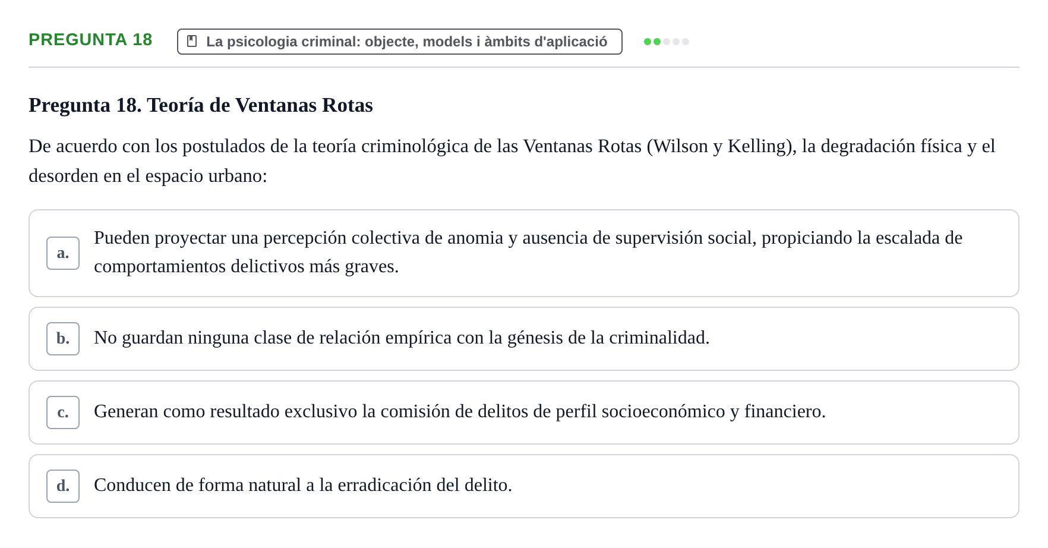Open the psicologia criminal topic tag
This screenshot has width=1048, height=548.
pos(400,42)
